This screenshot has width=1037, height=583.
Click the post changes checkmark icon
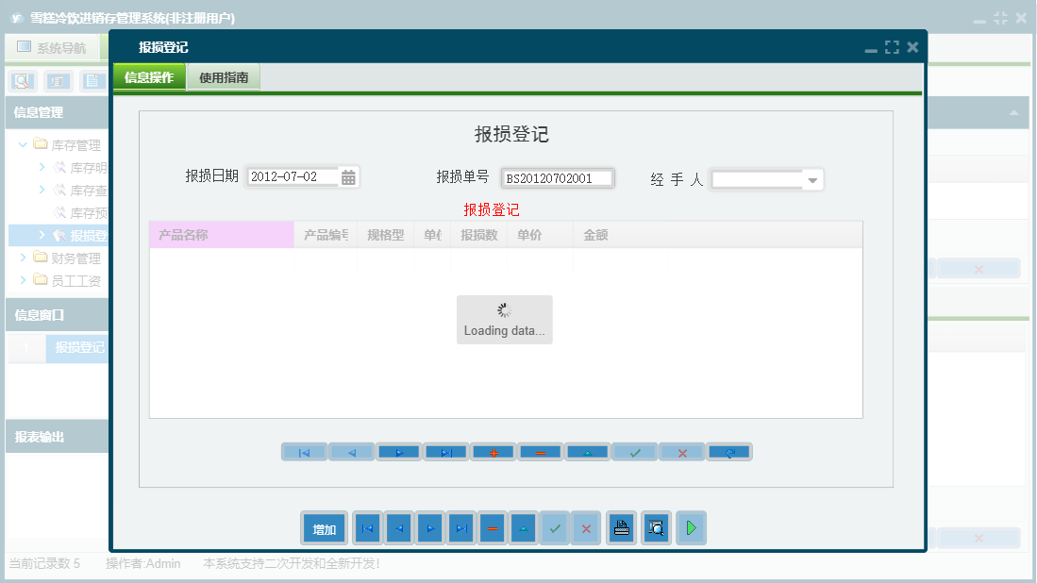pyautogui.click(x=634, y=452)
